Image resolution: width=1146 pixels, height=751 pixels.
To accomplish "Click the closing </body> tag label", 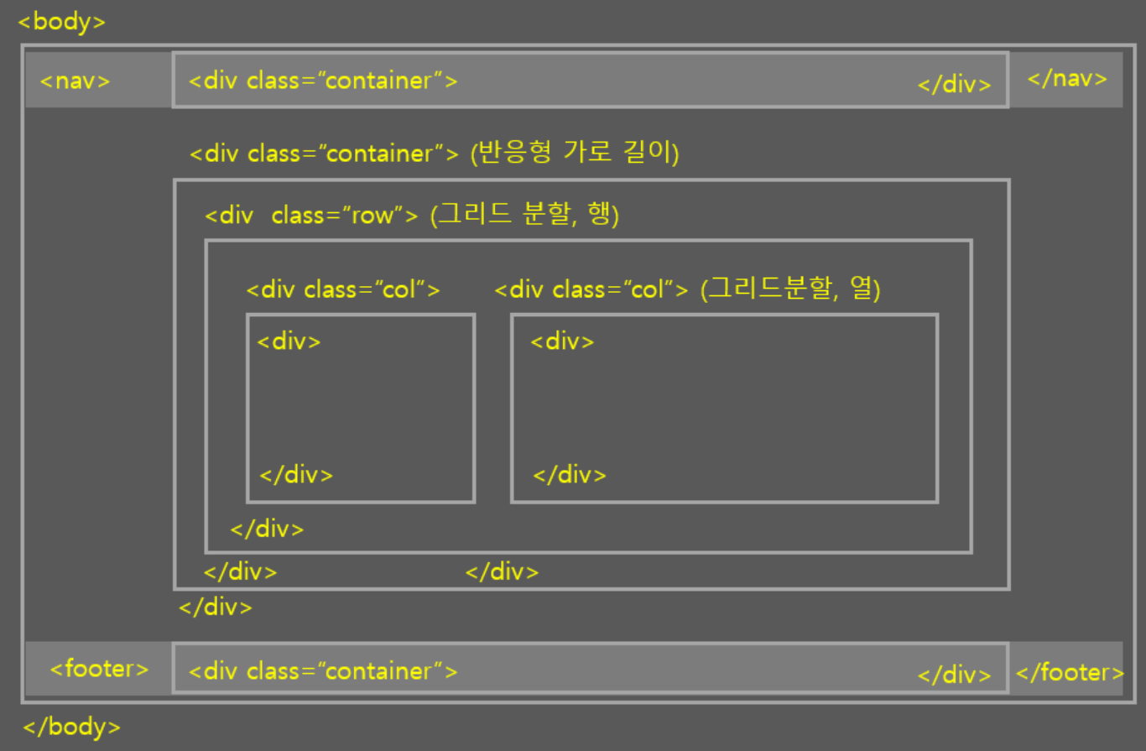I will 71,727.
